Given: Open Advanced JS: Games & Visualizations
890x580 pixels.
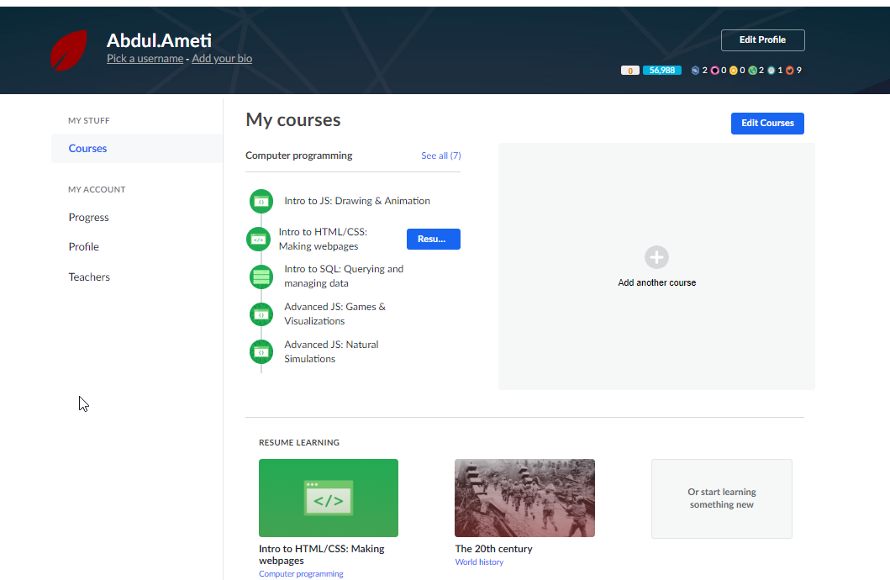Looking at the screenshot, I should coord(334,314).
